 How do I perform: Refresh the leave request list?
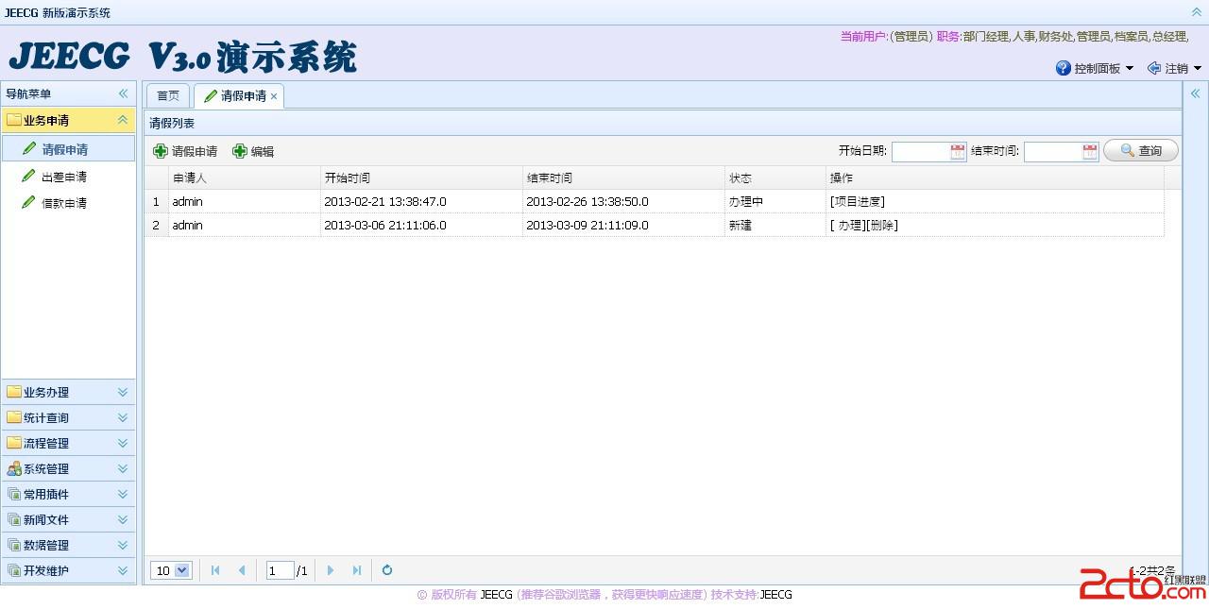tap(387, 570)
